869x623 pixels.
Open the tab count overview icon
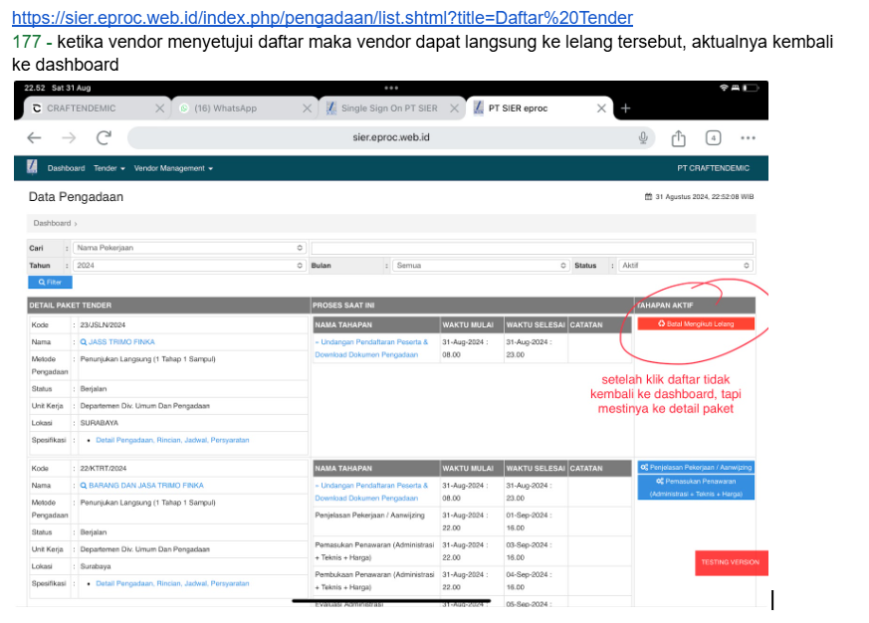[713, 138]
